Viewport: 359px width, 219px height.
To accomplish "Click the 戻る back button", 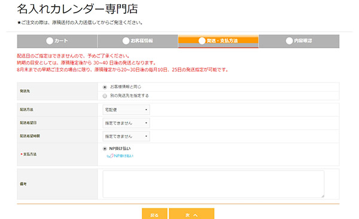I will point(154,214).
